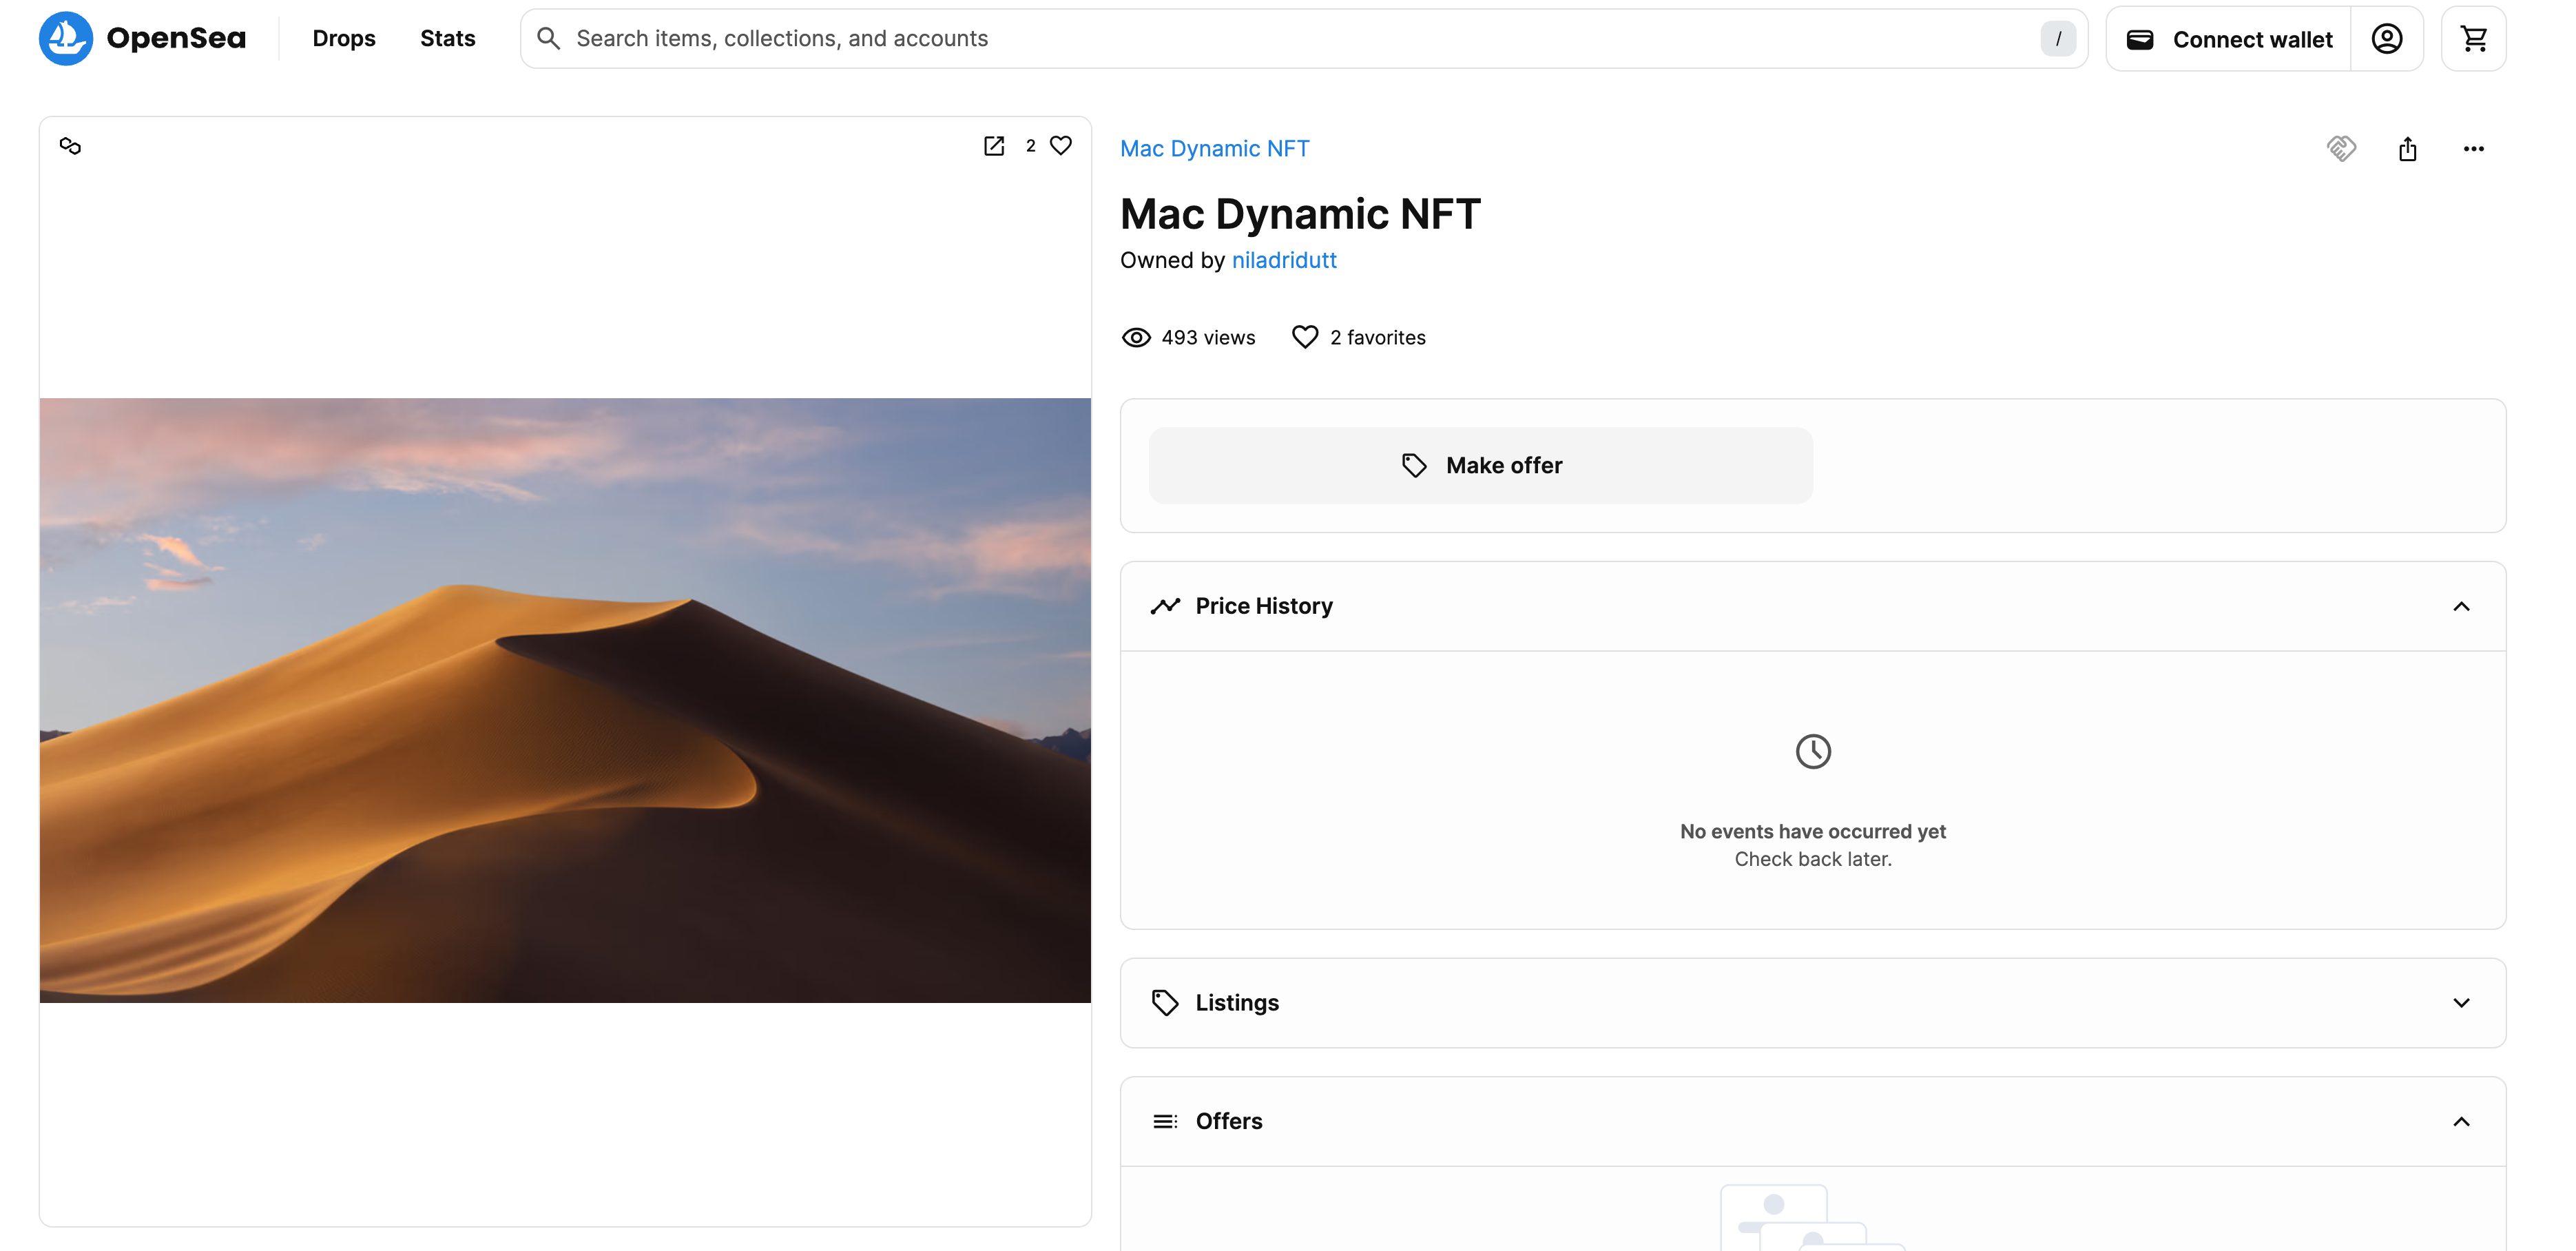
Task: Open the account profile icon
Action: pos(2387,39)
